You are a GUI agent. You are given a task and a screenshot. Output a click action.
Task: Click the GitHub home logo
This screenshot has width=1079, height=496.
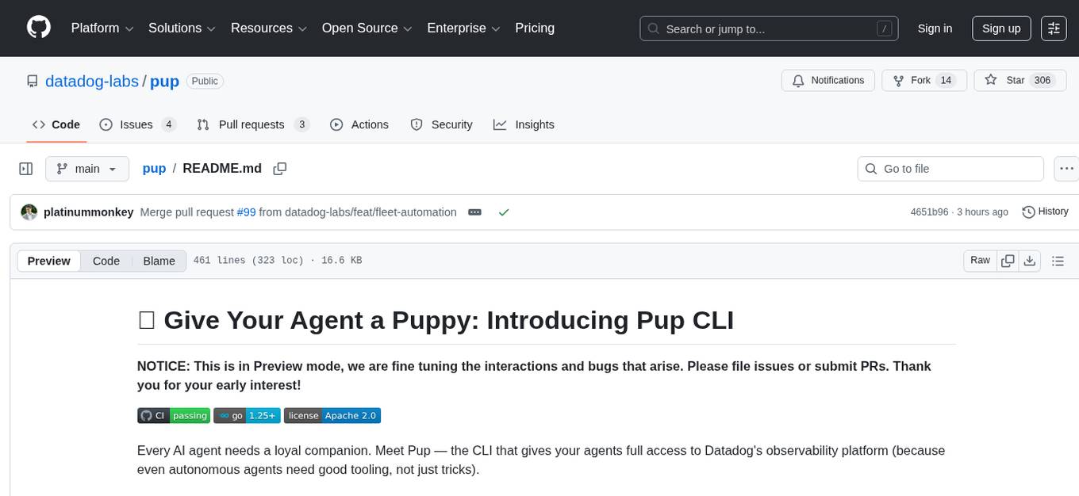(38, 29)
